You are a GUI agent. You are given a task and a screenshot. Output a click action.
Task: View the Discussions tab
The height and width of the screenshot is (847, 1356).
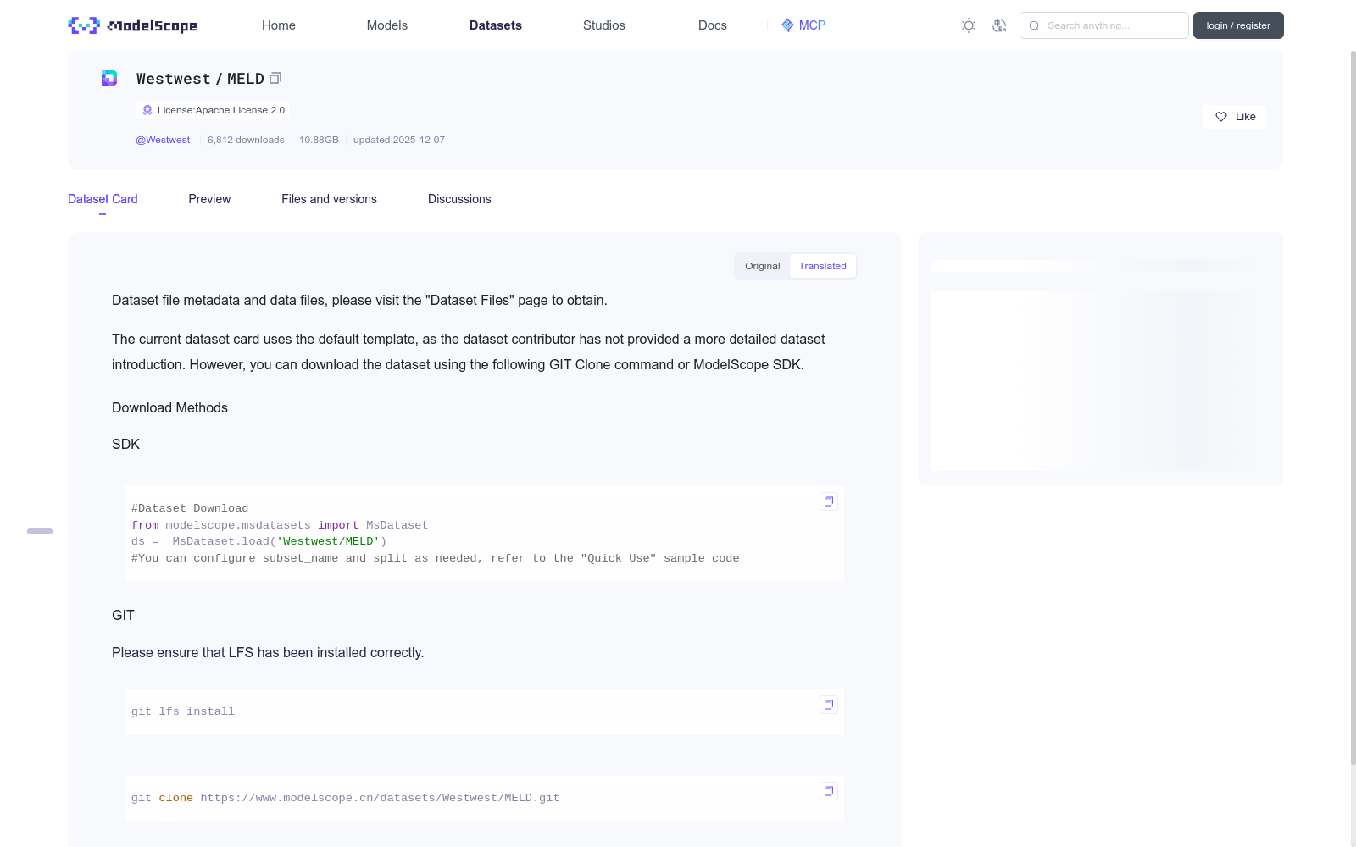pyautogui.click(x=459, y=199)
